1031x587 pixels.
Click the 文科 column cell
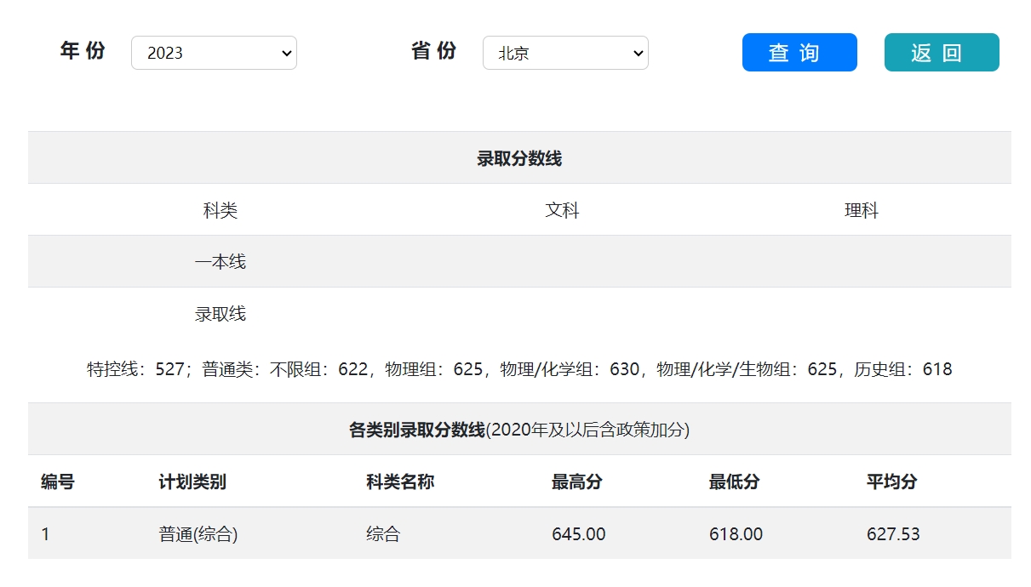[x=562, y=210]
